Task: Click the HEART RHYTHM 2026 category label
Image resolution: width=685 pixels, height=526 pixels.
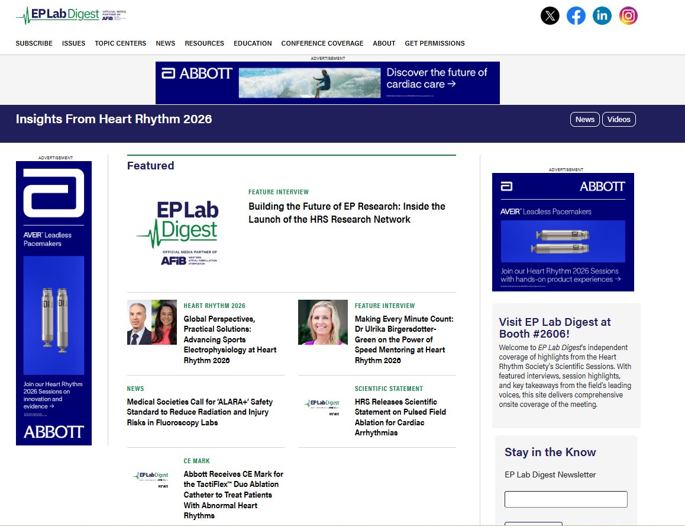Action: click(x=215, y=306)
